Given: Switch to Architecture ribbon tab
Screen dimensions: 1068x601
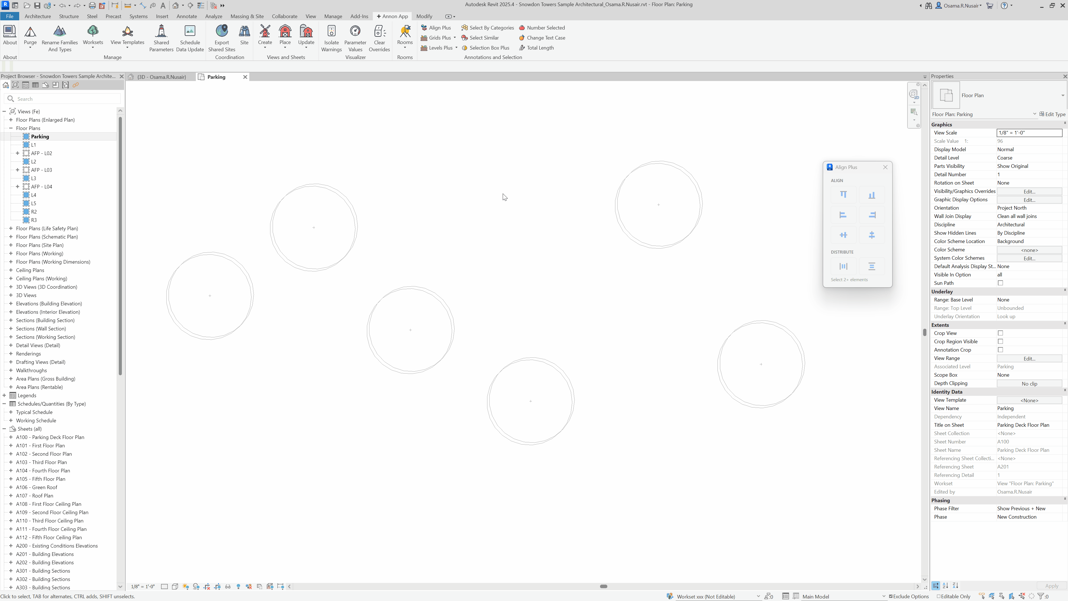Looking at the screenshot, I should (x=37, y=16).
